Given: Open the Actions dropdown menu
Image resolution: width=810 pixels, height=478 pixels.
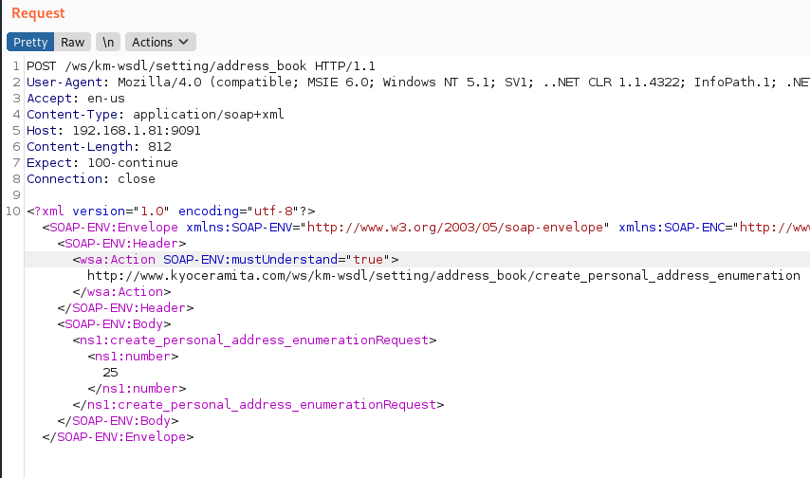Looking at the screenshot, I should 159,42.
